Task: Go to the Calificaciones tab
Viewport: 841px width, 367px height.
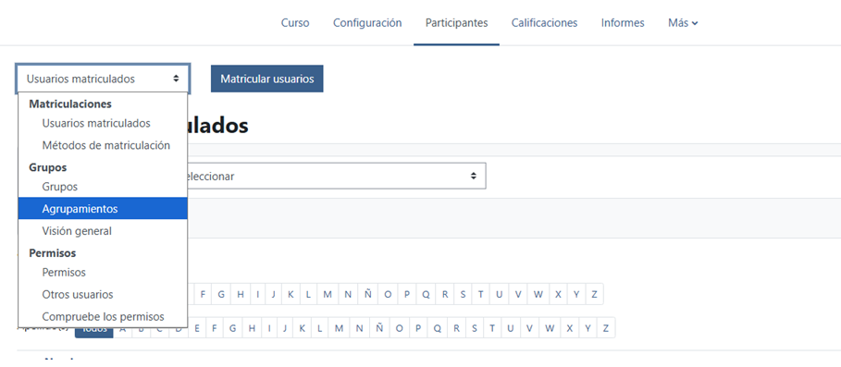Action: point(544,23)
